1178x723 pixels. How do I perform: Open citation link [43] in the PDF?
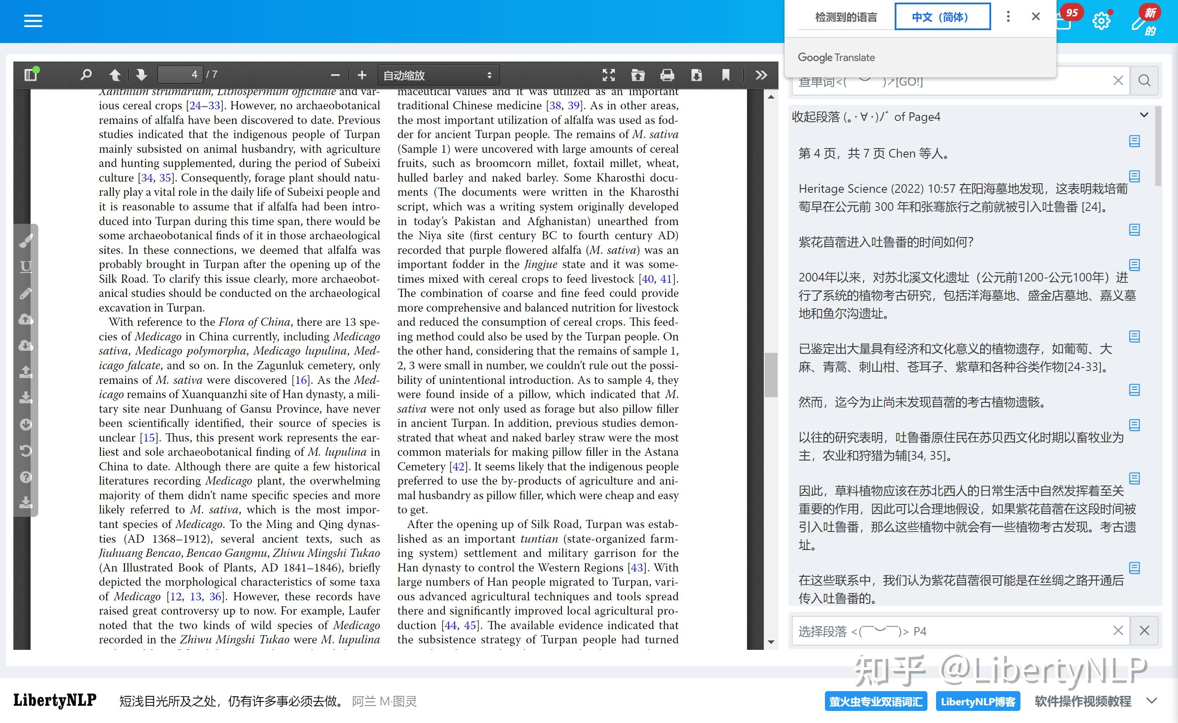[x=637, y=568]
